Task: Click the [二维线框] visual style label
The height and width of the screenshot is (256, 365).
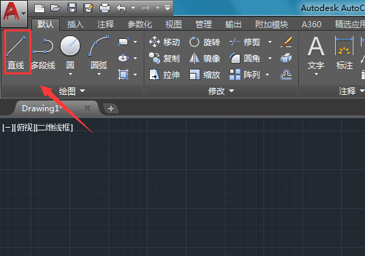Action: click(54, 128)
